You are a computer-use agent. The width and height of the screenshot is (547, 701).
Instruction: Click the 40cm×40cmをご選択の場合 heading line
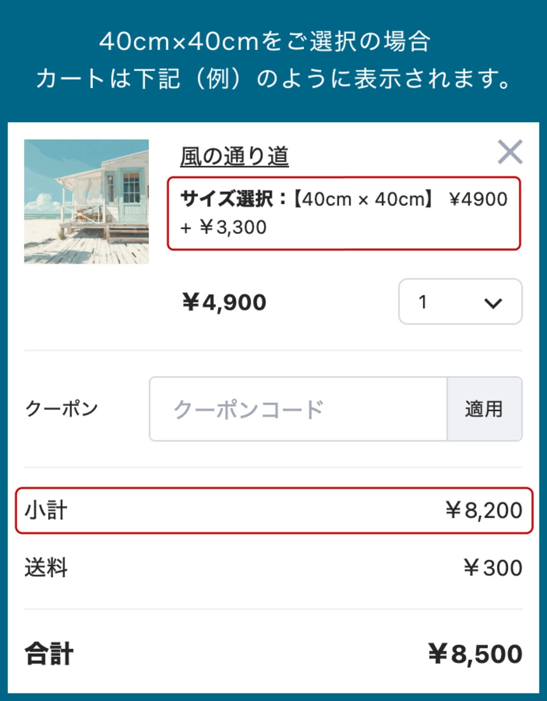(x=264, y=42)
